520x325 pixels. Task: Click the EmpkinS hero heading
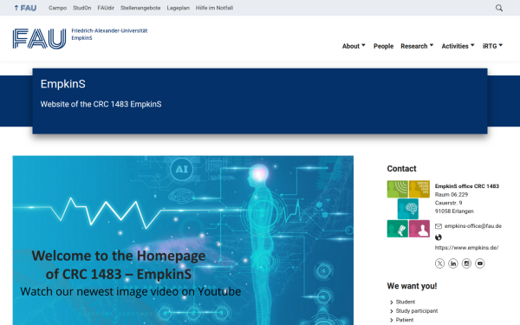(x=63, y=84)
